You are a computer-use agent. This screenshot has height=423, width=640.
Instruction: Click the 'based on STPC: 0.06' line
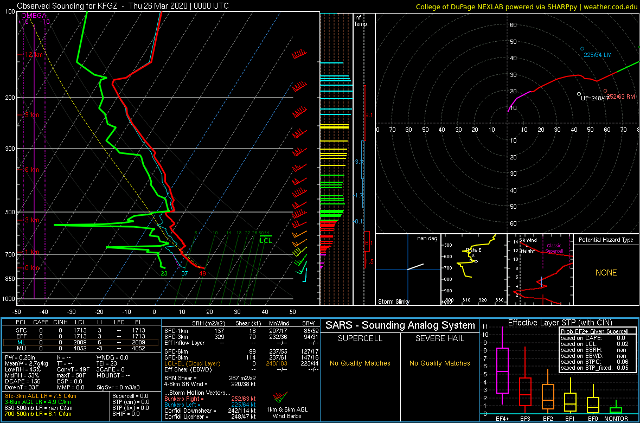pos(593,362)
